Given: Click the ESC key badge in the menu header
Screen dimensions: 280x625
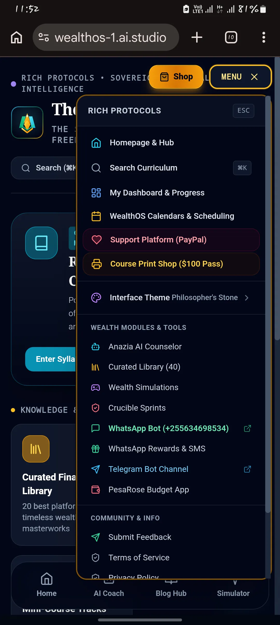Looking at the screenshot, I should coord(243,111).
